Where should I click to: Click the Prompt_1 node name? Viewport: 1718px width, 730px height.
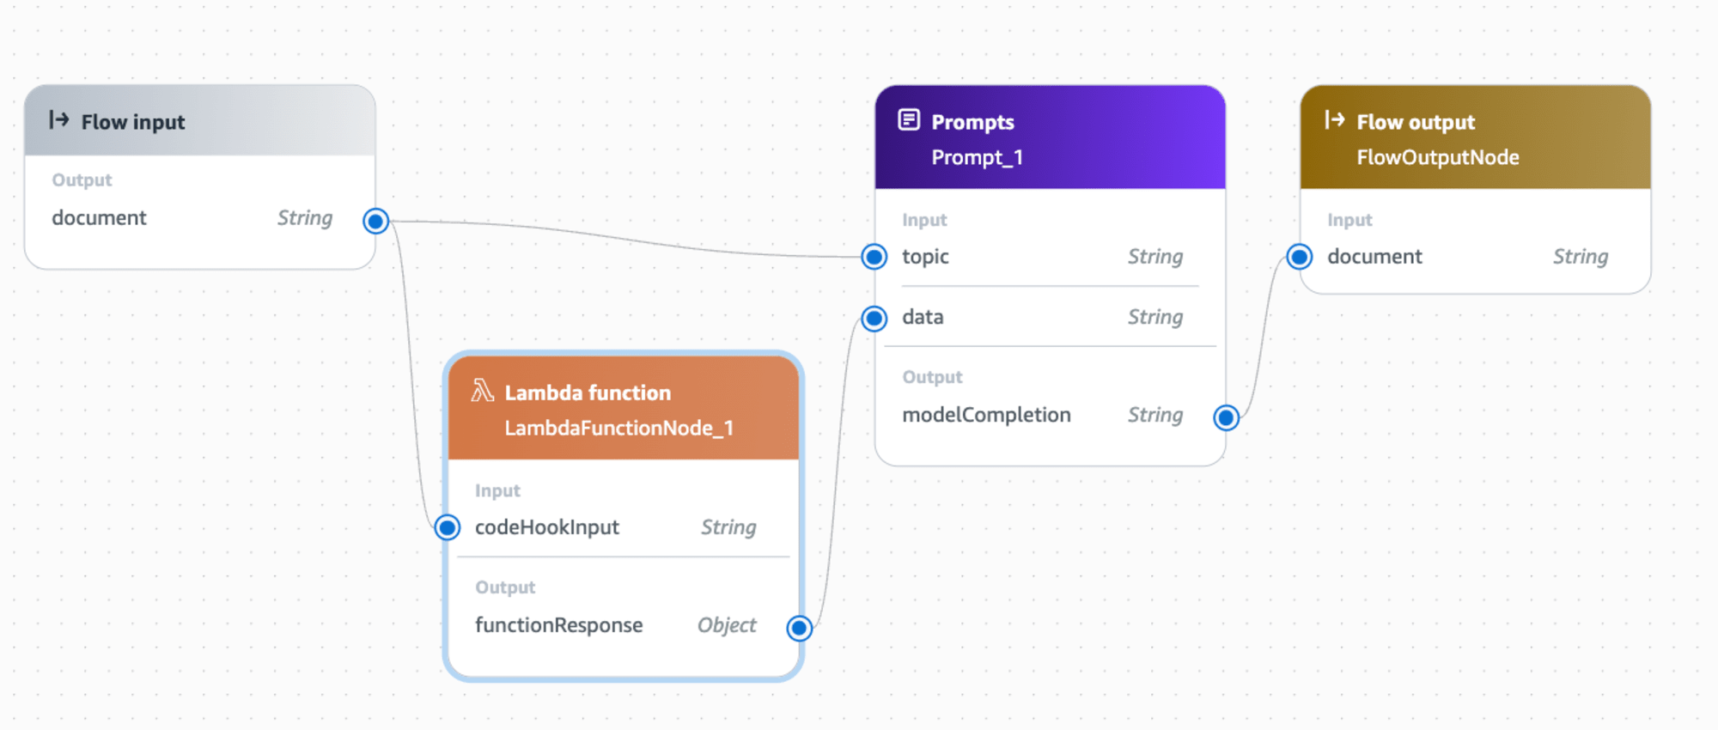coord(978,157)
